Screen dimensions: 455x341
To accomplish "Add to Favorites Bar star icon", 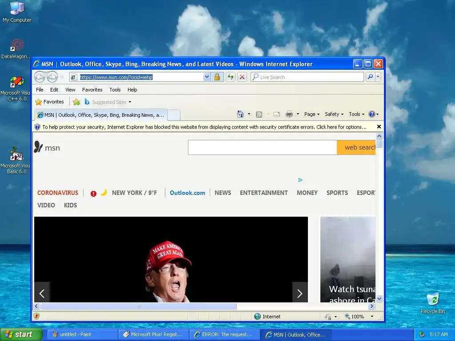I will [76, 102].
